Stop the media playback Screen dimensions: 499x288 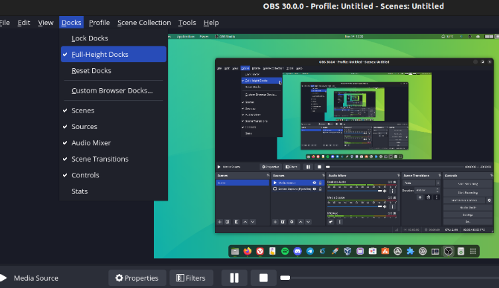click(x=263, y=278)
